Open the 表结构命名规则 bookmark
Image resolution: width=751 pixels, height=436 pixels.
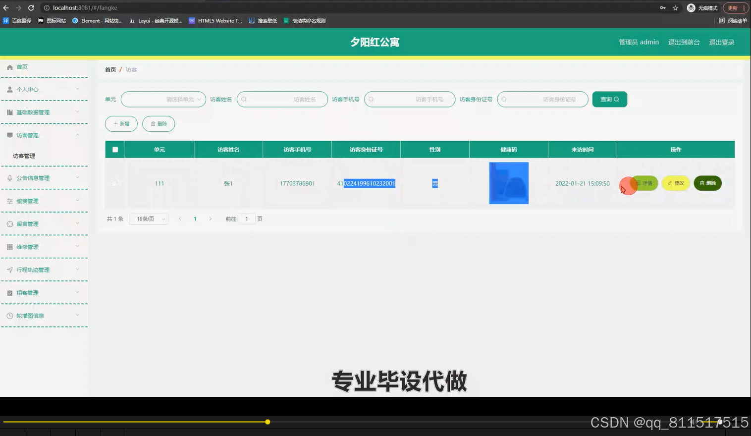tap(305, 21)
